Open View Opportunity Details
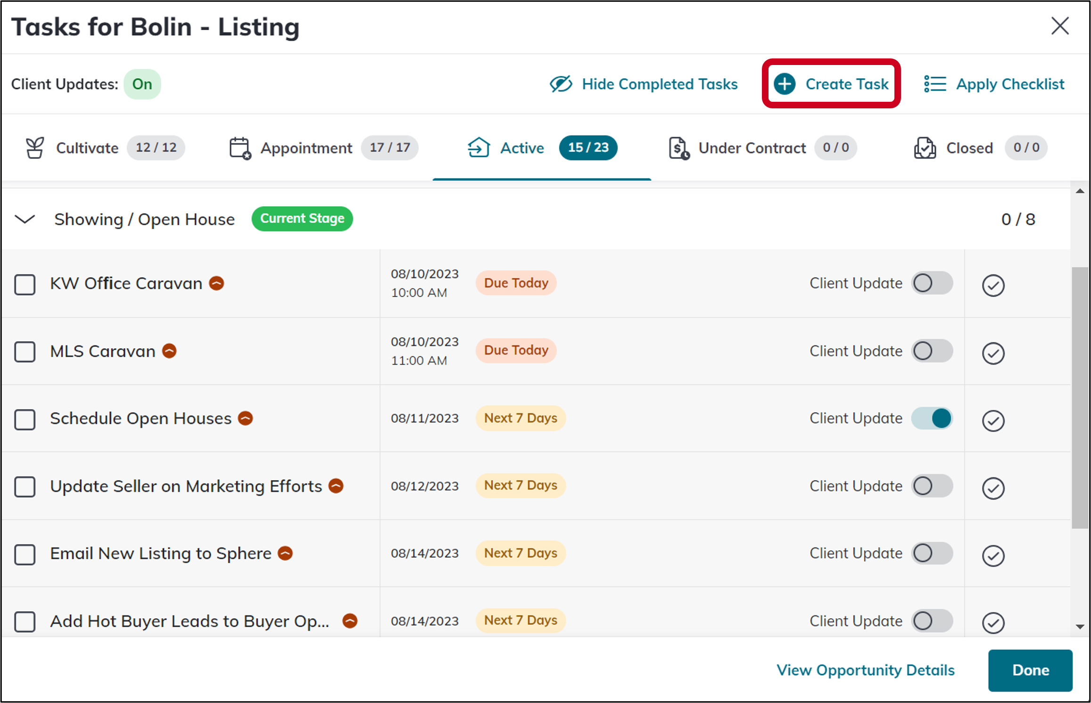 click(x=865, y=670)
